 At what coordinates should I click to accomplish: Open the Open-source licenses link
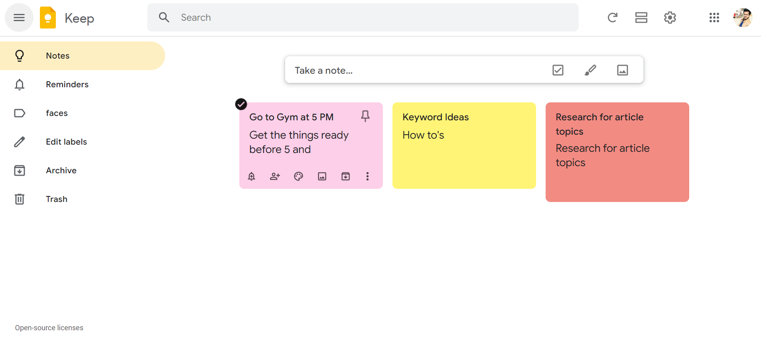49,328
